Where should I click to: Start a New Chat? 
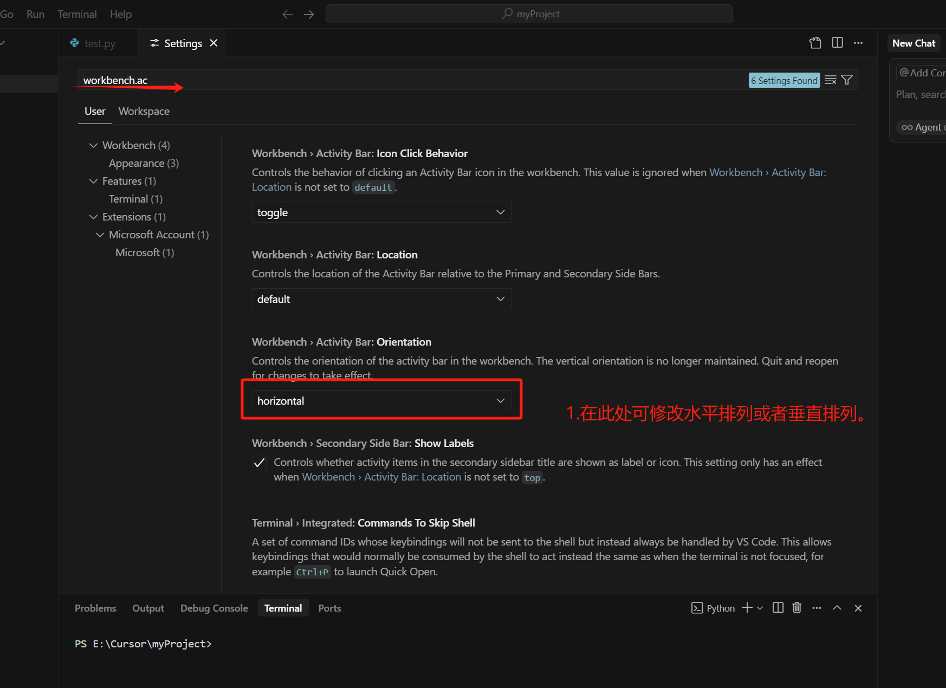pos(913,43)
